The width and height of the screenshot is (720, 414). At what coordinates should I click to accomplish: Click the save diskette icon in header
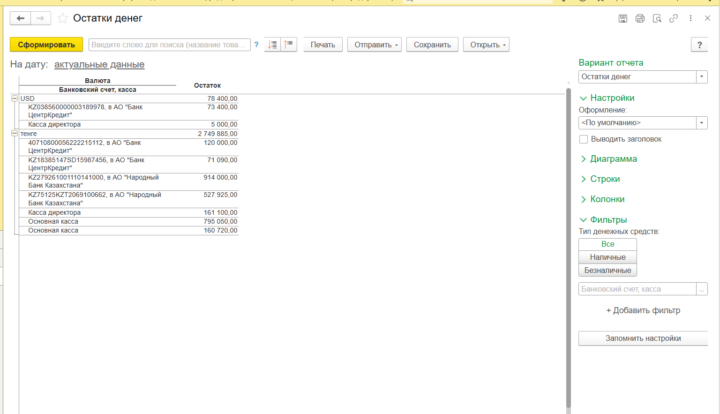[x=622, y=18]
